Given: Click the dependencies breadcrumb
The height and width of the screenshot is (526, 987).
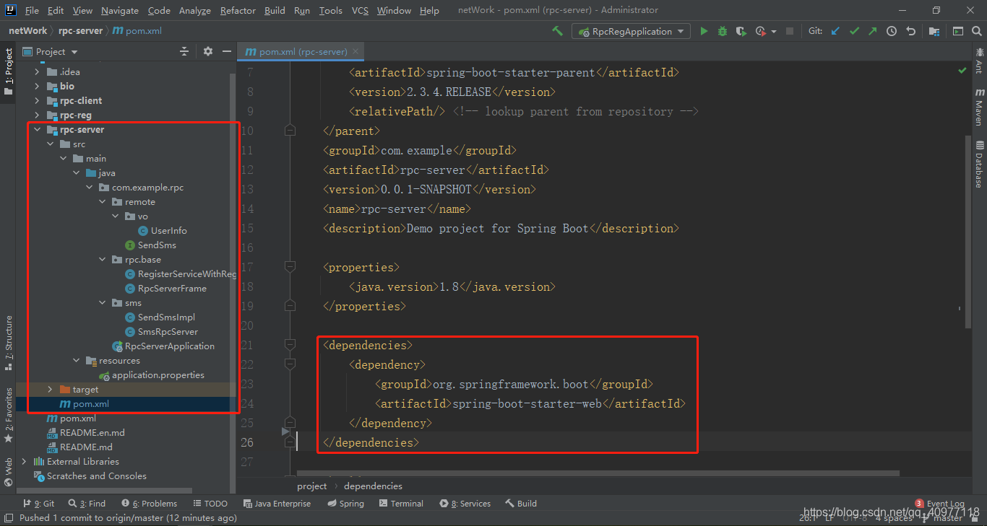Looking at the screenshot, I should click(373, 486).
